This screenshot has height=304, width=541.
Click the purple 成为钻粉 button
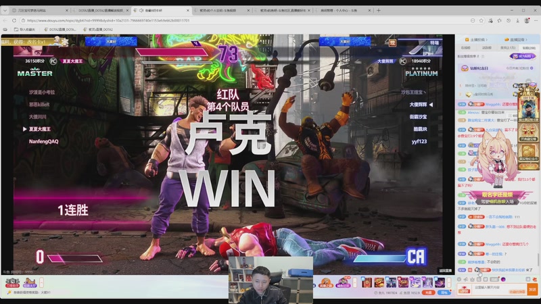522,56
